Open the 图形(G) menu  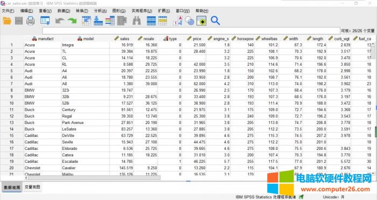pos(119,11)
